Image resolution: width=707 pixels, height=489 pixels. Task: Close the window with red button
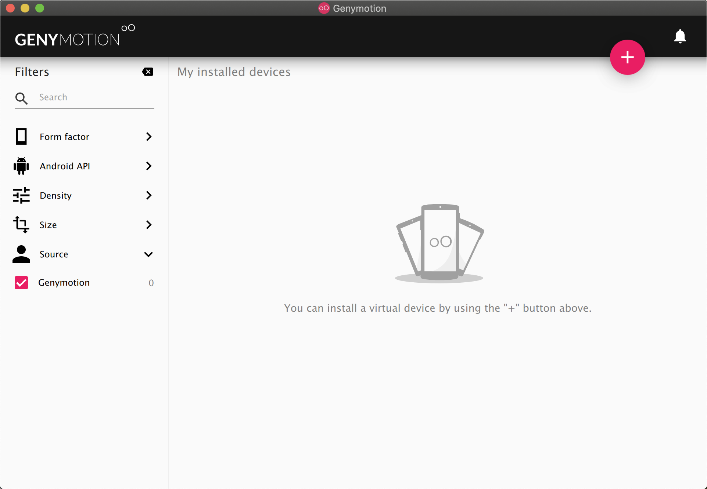pyautogui.click(x=10, y=8)
